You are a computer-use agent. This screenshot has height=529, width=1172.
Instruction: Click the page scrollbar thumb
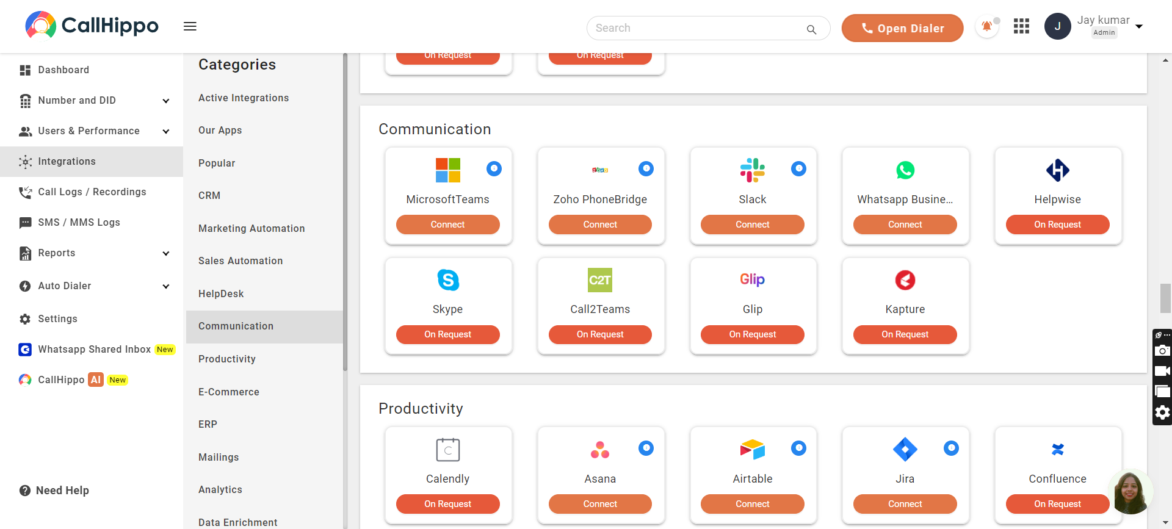(x=1165, y=298)
